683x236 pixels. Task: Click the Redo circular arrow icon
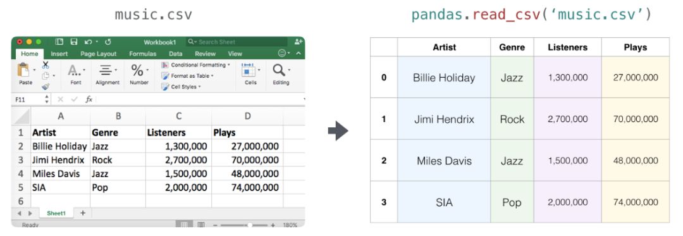[108, 42]
